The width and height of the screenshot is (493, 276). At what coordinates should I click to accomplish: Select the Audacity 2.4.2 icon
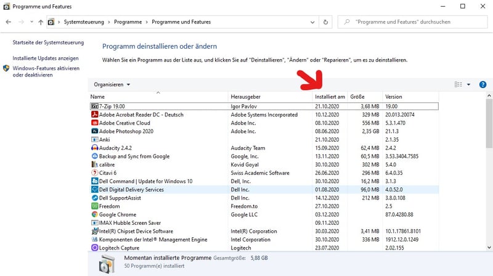94,148
